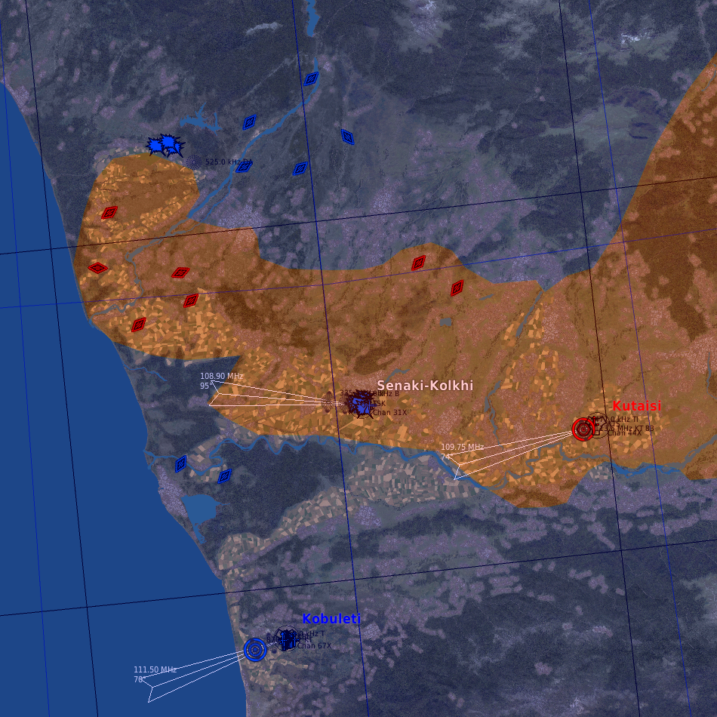This screenshot has width=717, height=717.
Task: Click the 108.90 MHz ILS frequency label
Action: pos(222,376)
